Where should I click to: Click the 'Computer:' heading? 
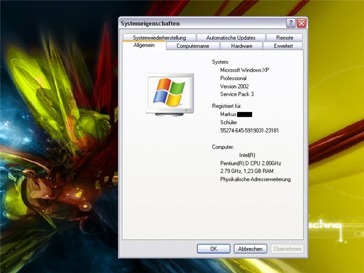pos(223,147)
